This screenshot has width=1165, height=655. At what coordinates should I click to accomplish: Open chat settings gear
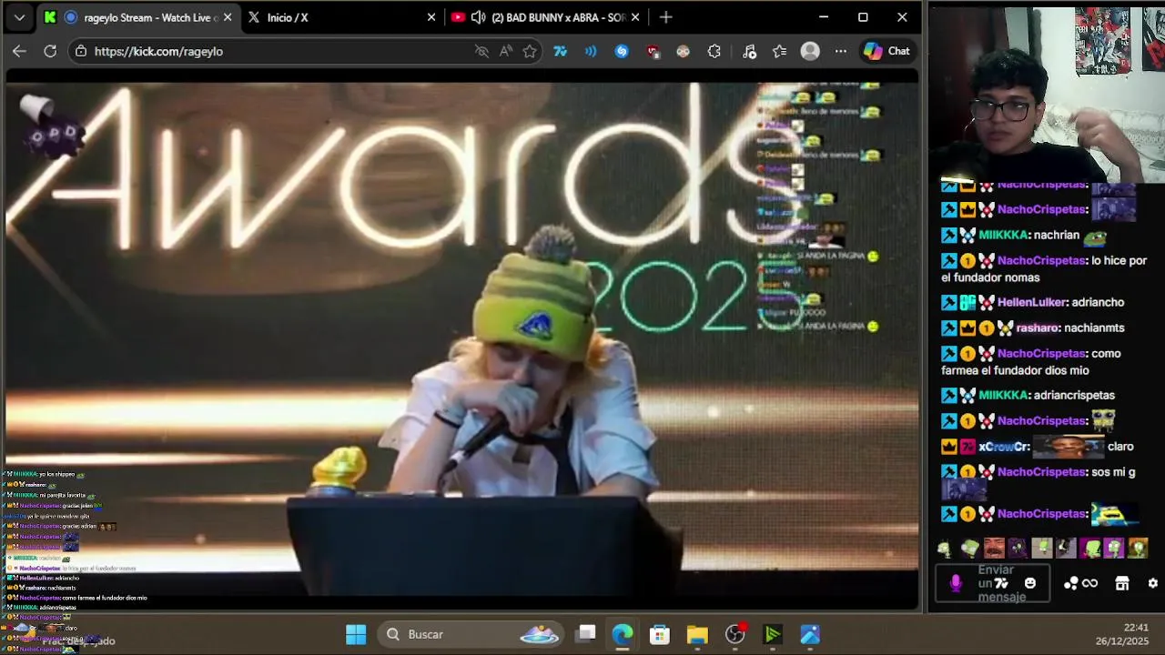pyautogui.click(x=1153, y=583)
